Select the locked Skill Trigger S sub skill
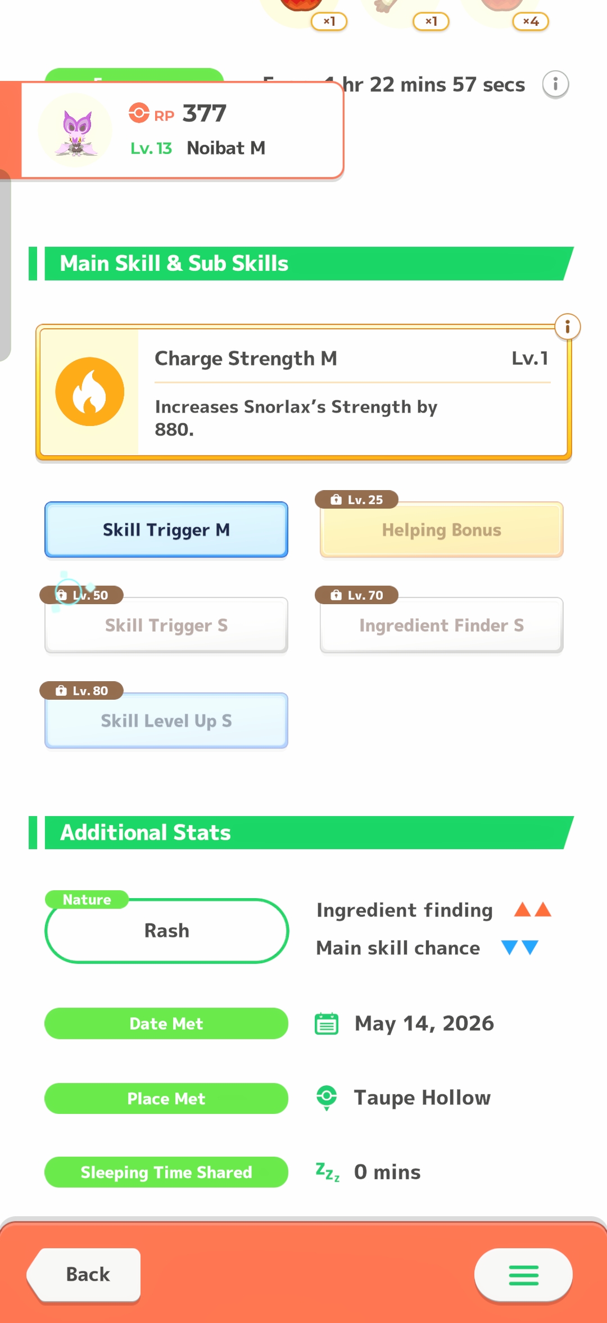The width and height of the screenshot is (607, 1323). pos(166,625)
